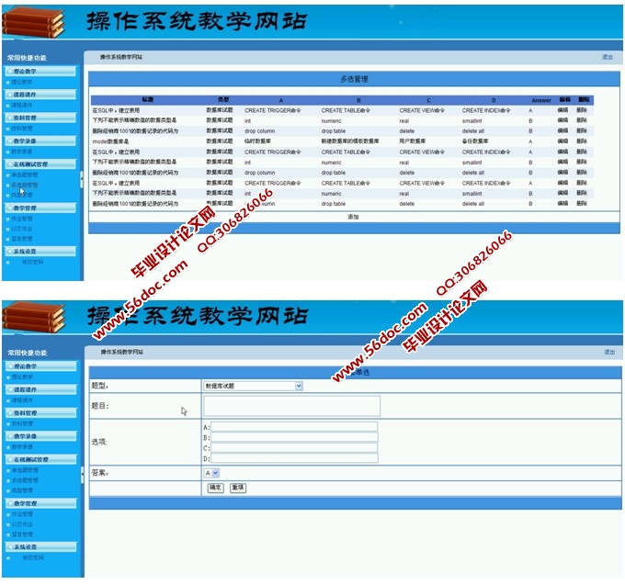Open the 修改密码 link on the 多选管理 page sidebar
The image size is (625, 584).
[33, 262]
